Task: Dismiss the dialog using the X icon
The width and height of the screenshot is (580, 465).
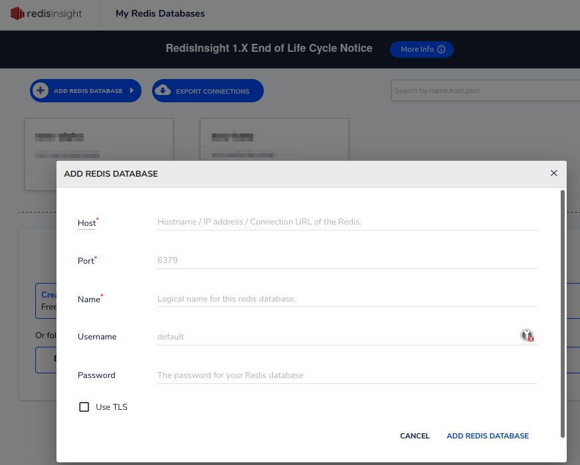Action: pos(553,173)
